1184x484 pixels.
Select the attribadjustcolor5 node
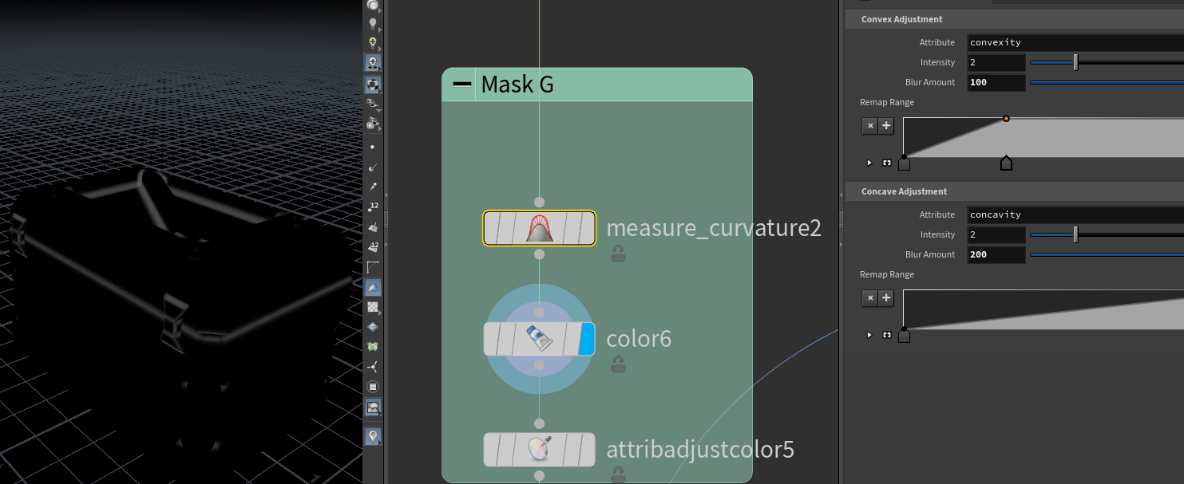point(539,450)
